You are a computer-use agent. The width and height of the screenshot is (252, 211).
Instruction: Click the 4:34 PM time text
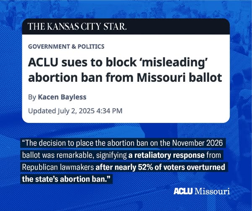pyautogui.click(x=109, y=111)
